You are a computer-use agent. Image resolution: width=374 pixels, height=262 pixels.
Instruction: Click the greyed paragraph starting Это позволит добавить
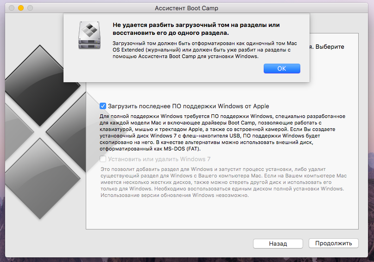coord(223,182)
